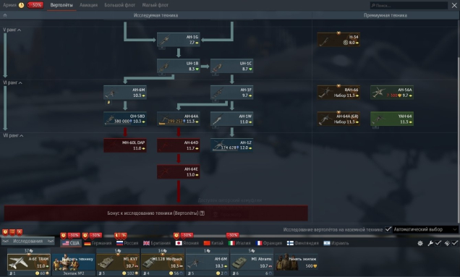Viewport: 460px width, 277px height.
Task: Switch to the Большой флот tab
Action: [119, 5]
